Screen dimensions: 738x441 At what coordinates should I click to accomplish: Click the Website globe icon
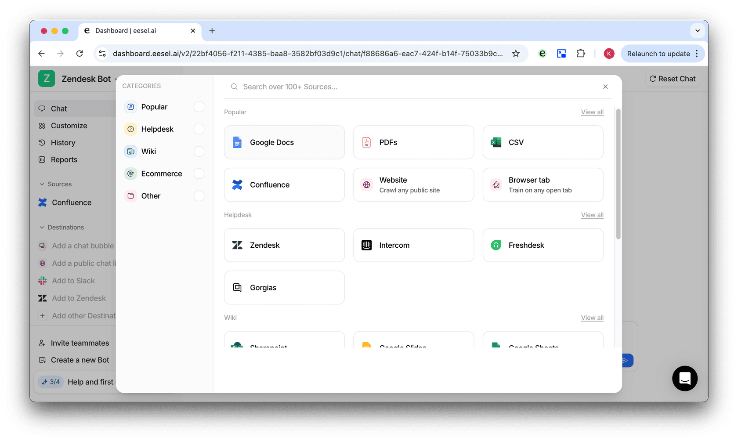point(366,185)
